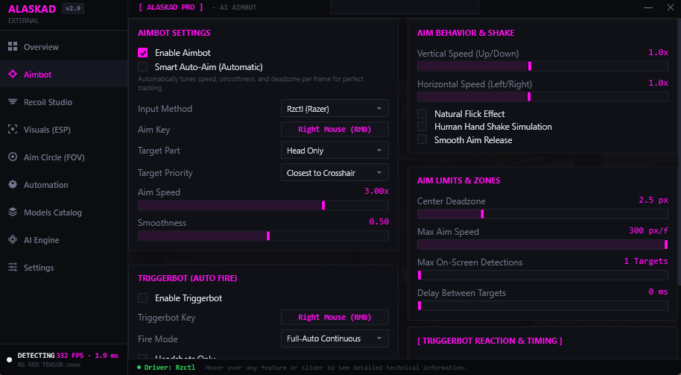
Task: Open Models Catalog layers icon
Action: (x=13, y=212)
